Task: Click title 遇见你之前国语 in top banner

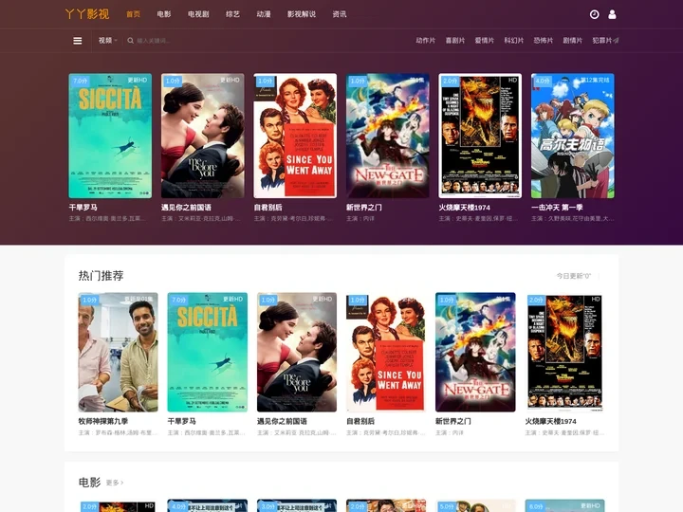Action: point(187,208)
